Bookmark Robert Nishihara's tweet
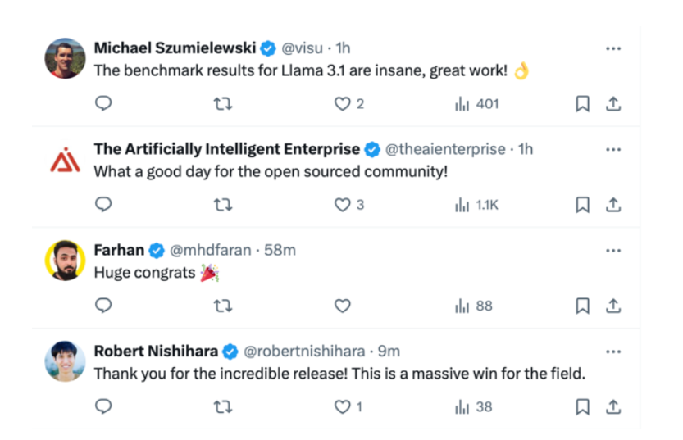Image resolution: width=683 pixels, height=440 pixels. tap(582, 406)
